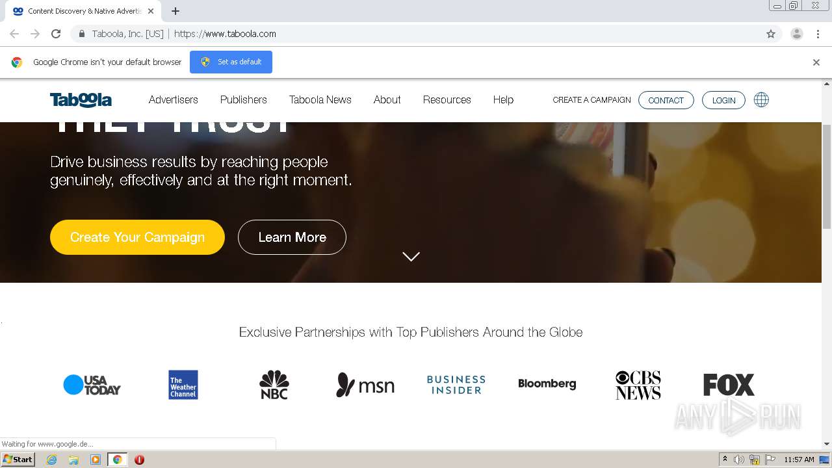Click the network tray icon
This screenshot has height=468, width=832.
pyautogui.click(x=755, y=460)
